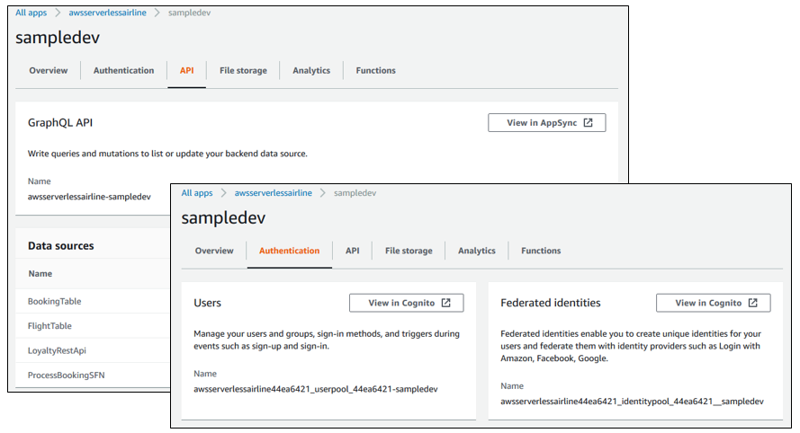Click breadcrumb chevron after All apps in back window
Screen dimensions: 800x433
(58, 13)
